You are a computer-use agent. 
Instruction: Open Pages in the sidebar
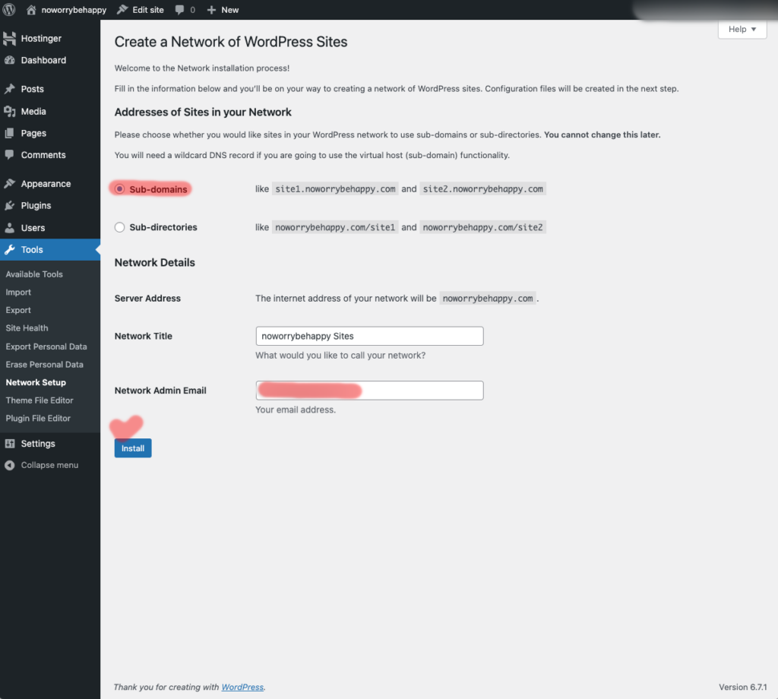tap(33, 133)
